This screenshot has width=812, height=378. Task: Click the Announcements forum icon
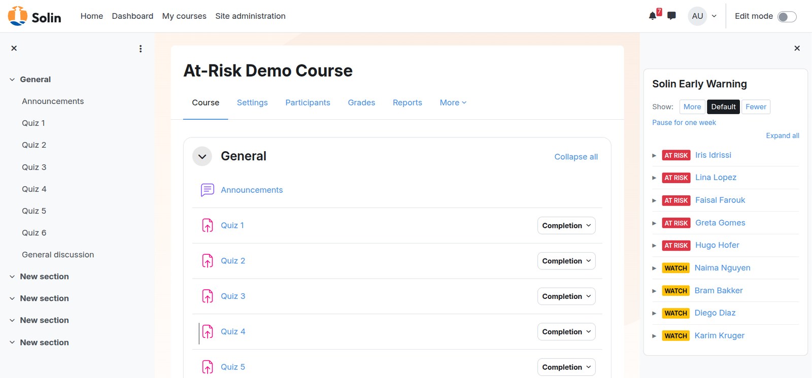[x=208, y=190]
